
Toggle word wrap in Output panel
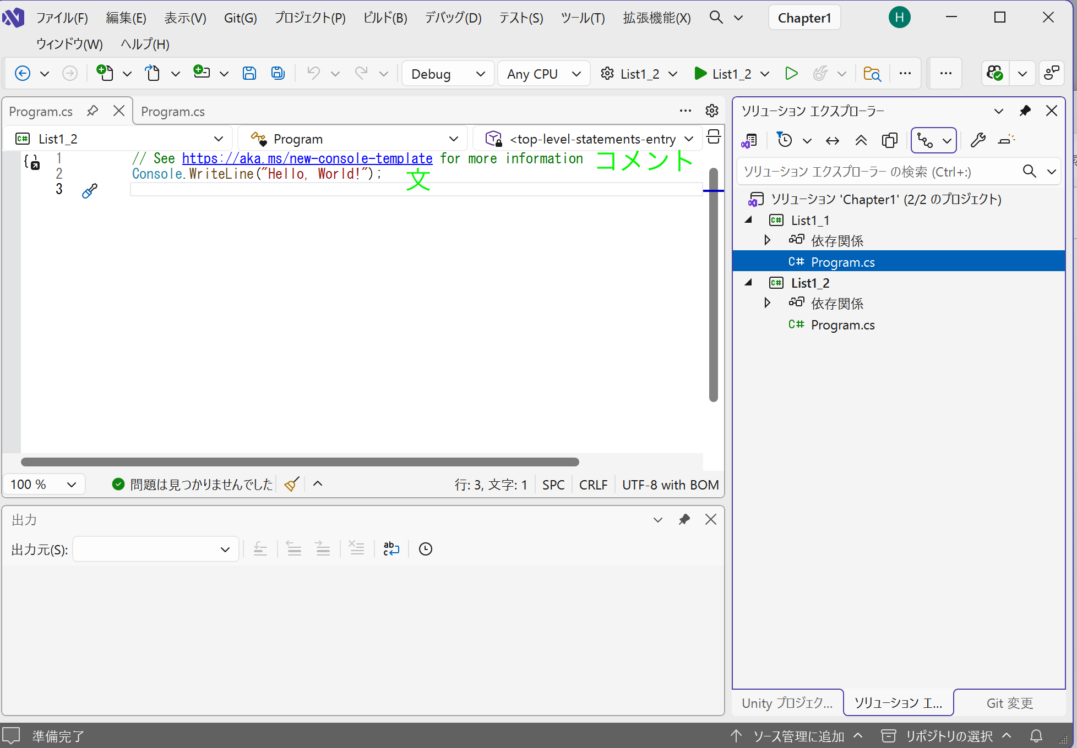(x=391, y=548)
